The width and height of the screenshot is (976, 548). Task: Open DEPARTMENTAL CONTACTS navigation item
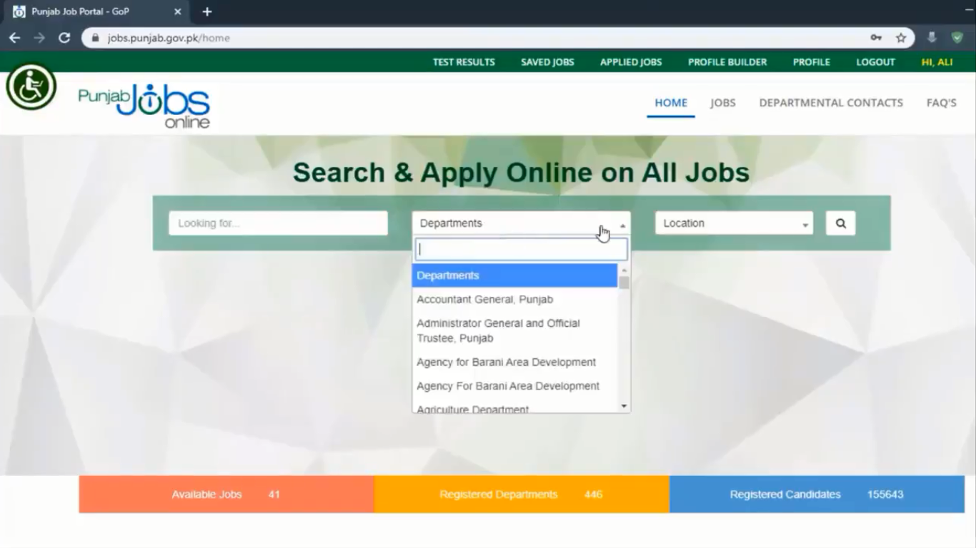tap(831, 103)
